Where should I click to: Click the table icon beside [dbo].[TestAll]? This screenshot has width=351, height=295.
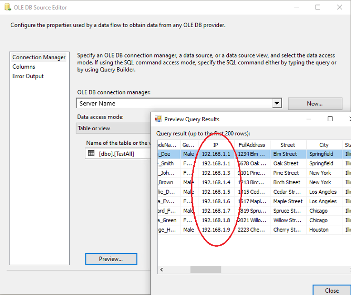[91, 153]
